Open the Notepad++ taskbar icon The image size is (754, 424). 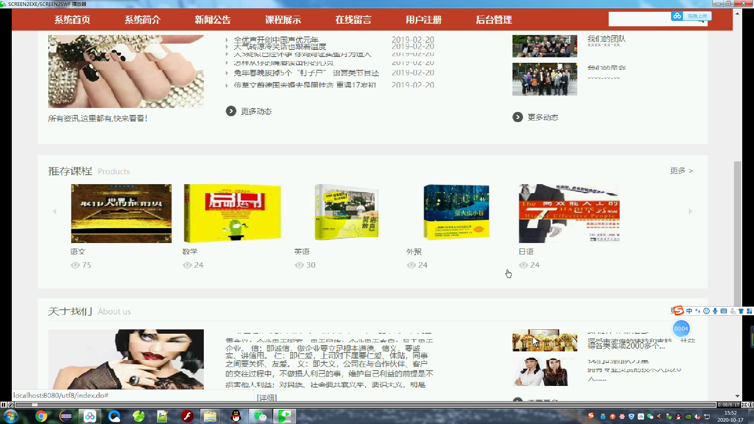pyautogui.click(x=163, y=416)
